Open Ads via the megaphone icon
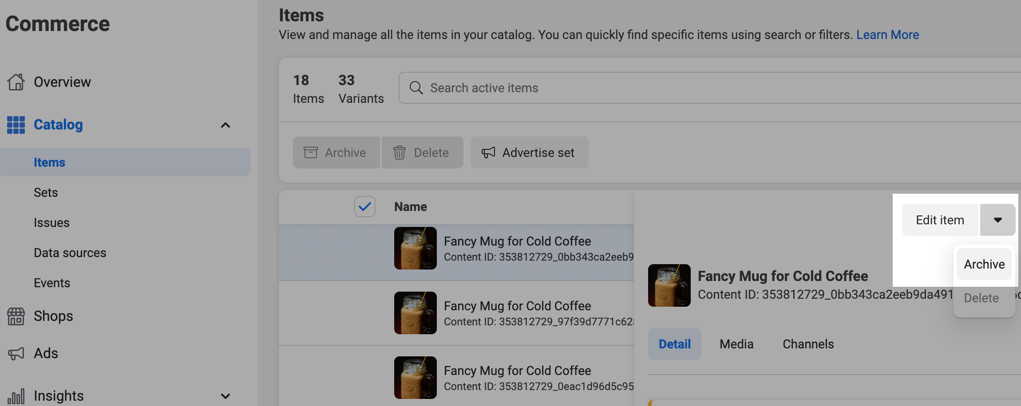 pos(16,353)
